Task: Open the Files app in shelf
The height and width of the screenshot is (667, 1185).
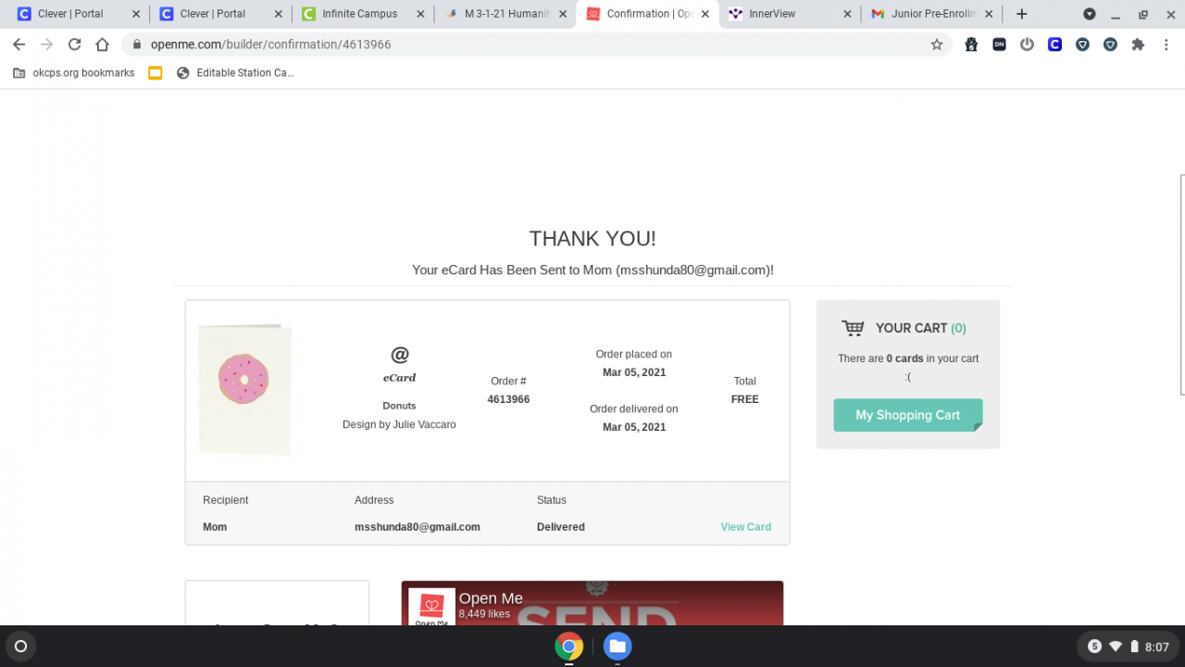Action: pyautogui.click(x=617, y=647)
